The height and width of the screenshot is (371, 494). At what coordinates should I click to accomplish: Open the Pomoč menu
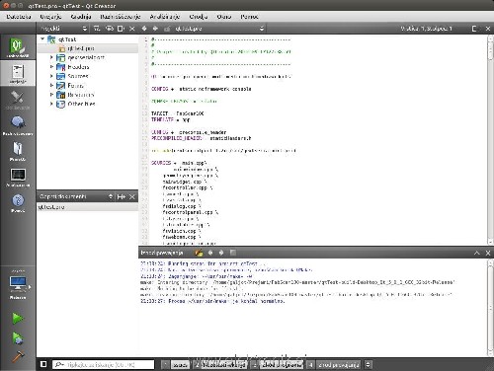pyautogui.click(x=249, y=17)
